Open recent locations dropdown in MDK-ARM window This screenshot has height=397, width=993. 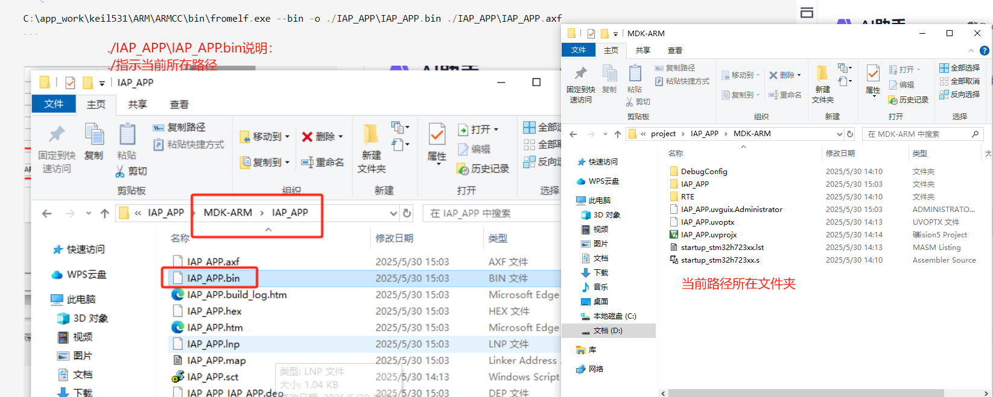tap(605, 134)
